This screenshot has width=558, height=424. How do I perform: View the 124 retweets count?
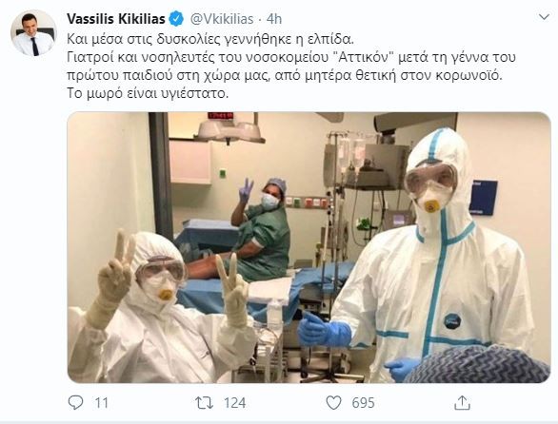(x=235, y=403)
